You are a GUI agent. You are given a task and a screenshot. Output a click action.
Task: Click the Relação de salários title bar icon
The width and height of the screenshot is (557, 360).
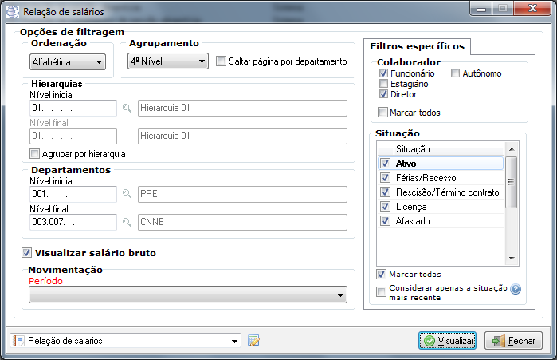pyautogui.click(x=13, y=11)
